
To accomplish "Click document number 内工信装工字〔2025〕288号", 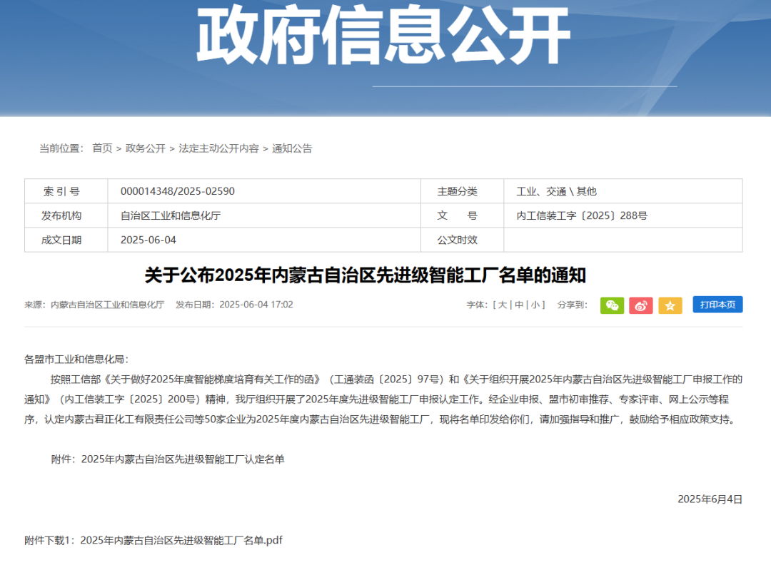I will tap(582, 215).
